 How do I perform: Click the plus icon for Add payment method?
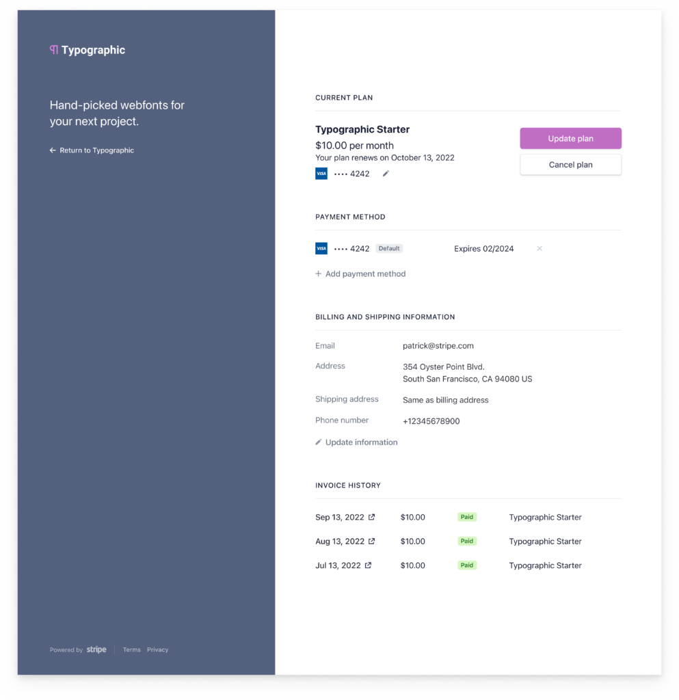point(318,273)
